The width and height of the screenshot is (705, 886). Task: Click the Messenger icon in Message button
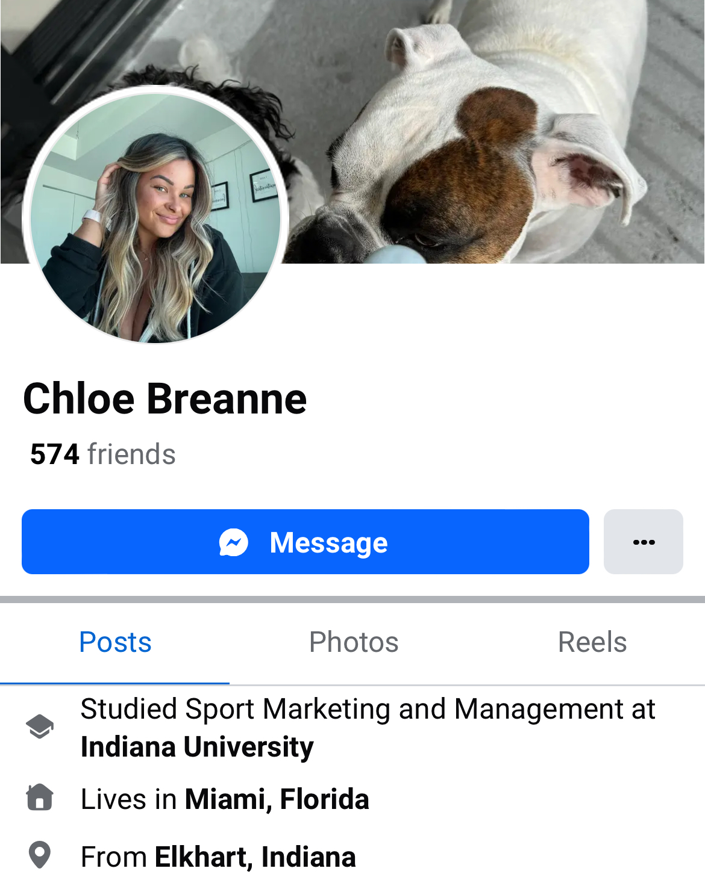tap(234, 542)
